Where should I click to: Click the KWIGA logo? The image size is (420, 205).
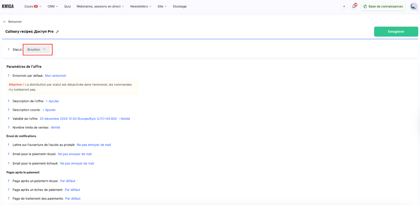(8, 6)
